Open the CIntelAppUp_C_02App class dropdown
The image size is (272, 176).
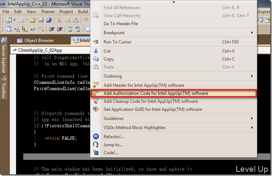click(51, 50)
